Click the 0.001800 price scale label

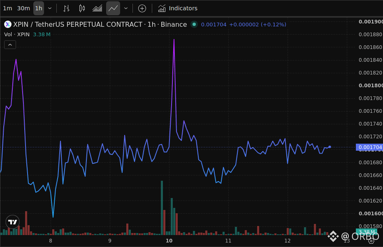click(371, 86)
